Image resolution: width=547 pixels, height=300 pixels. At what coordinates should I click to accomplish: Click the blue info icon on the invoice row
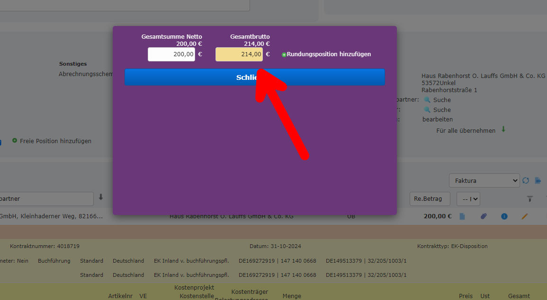coord(504,216)
